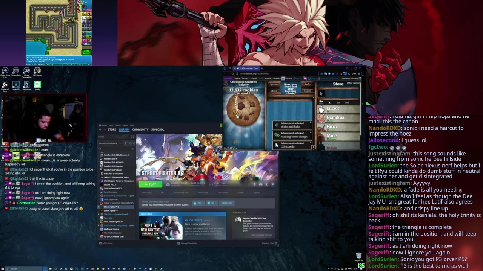483x271 pixels.
Task: Click the taskbar search box
Action: tap(23, 269)
